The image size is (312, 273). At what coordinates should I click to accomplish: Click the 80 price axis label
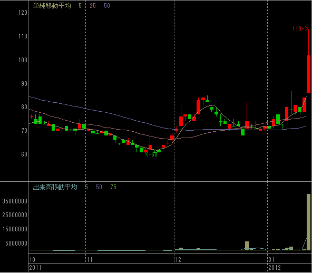coord(24,107)
